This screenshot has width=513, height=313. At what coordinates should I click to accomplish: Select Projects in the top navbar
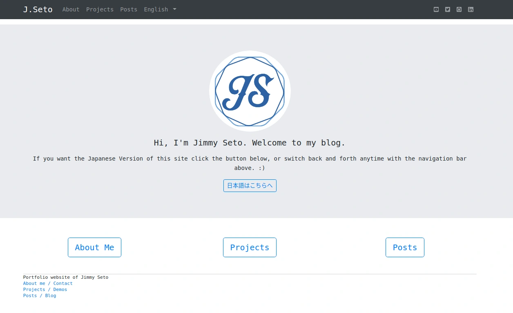click(x=100, y=9)
